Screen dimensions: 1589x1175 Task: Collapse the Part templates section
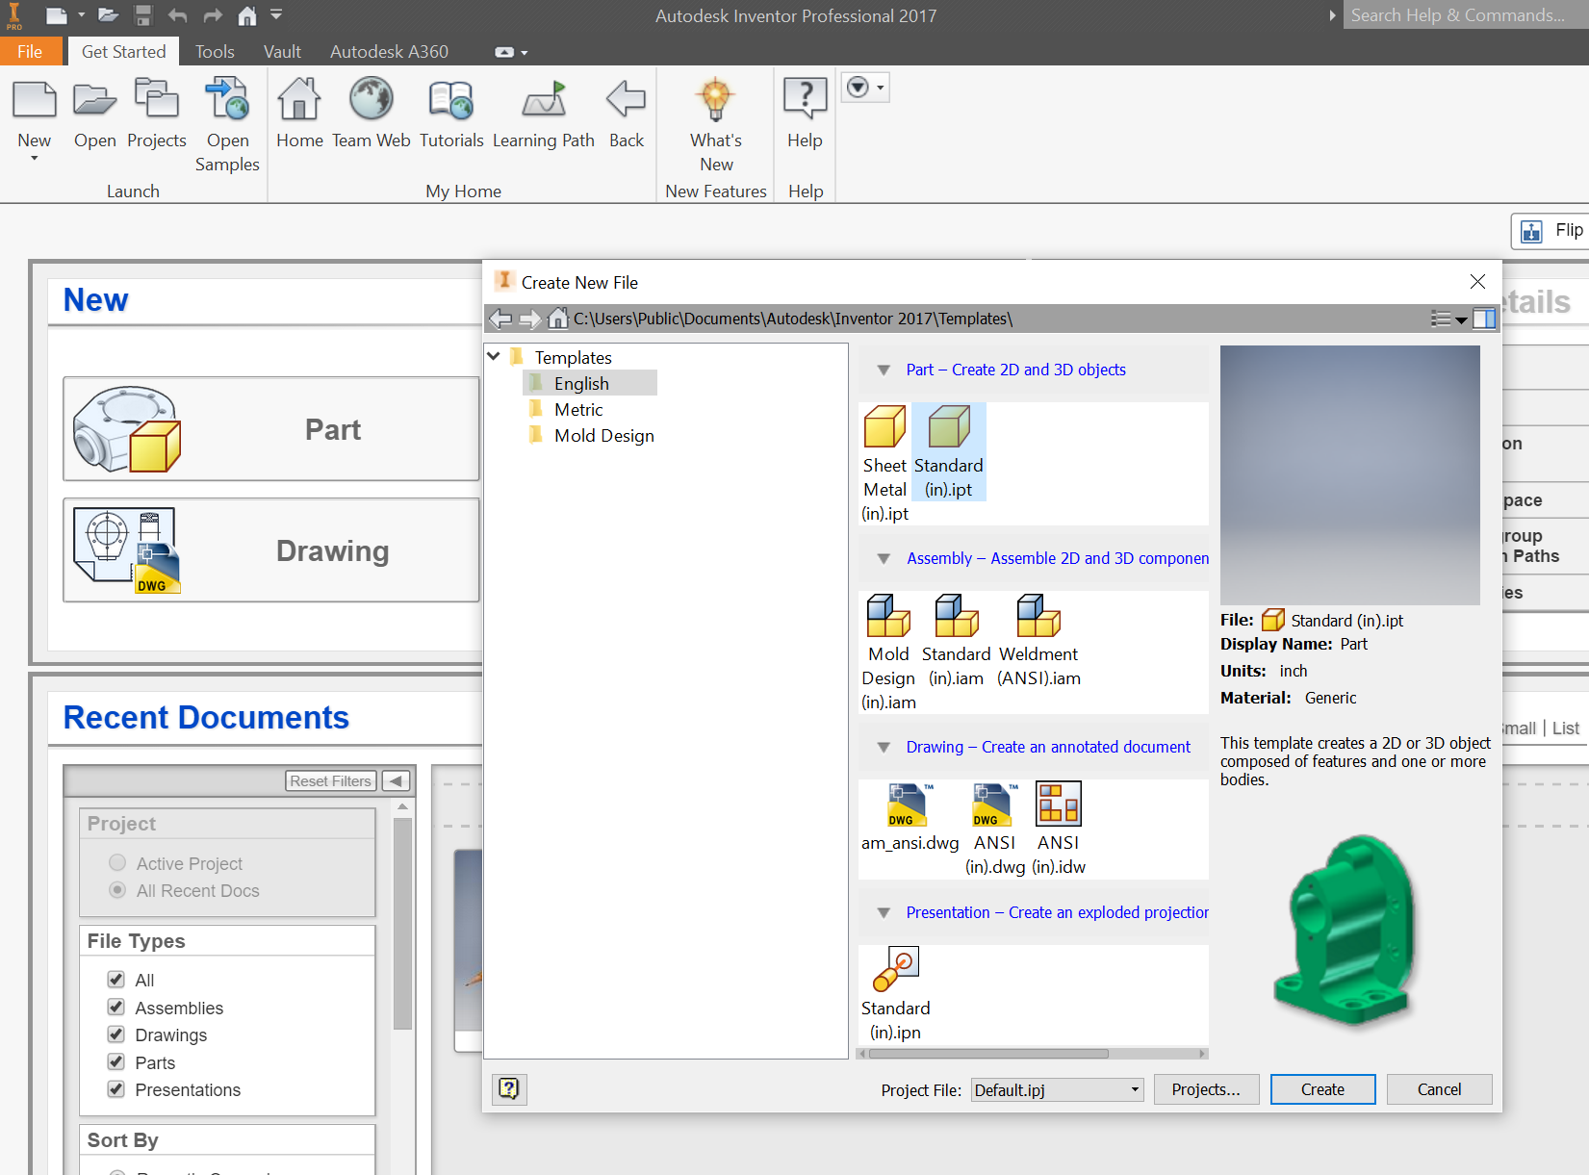(x=884, y=370)
